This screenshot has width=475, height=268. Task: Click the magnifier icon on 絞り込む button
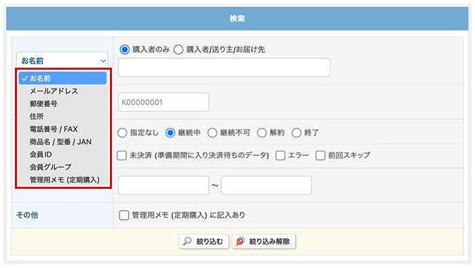pyautogui.click(x=187, y=241)
